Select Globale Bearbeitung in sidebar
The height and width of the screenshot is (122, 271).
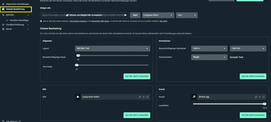click(15, 9)
